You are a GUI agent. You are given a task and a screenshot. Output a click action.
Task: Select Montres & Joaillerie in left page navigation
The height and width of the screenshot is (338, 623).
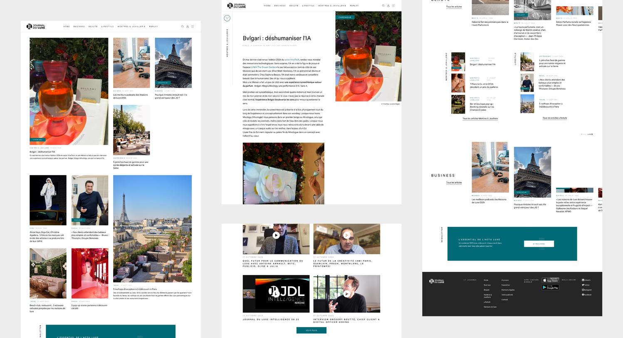coord(131,27)
